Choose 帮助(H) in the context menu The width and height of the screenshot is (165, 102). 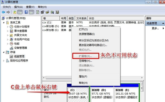96,83
